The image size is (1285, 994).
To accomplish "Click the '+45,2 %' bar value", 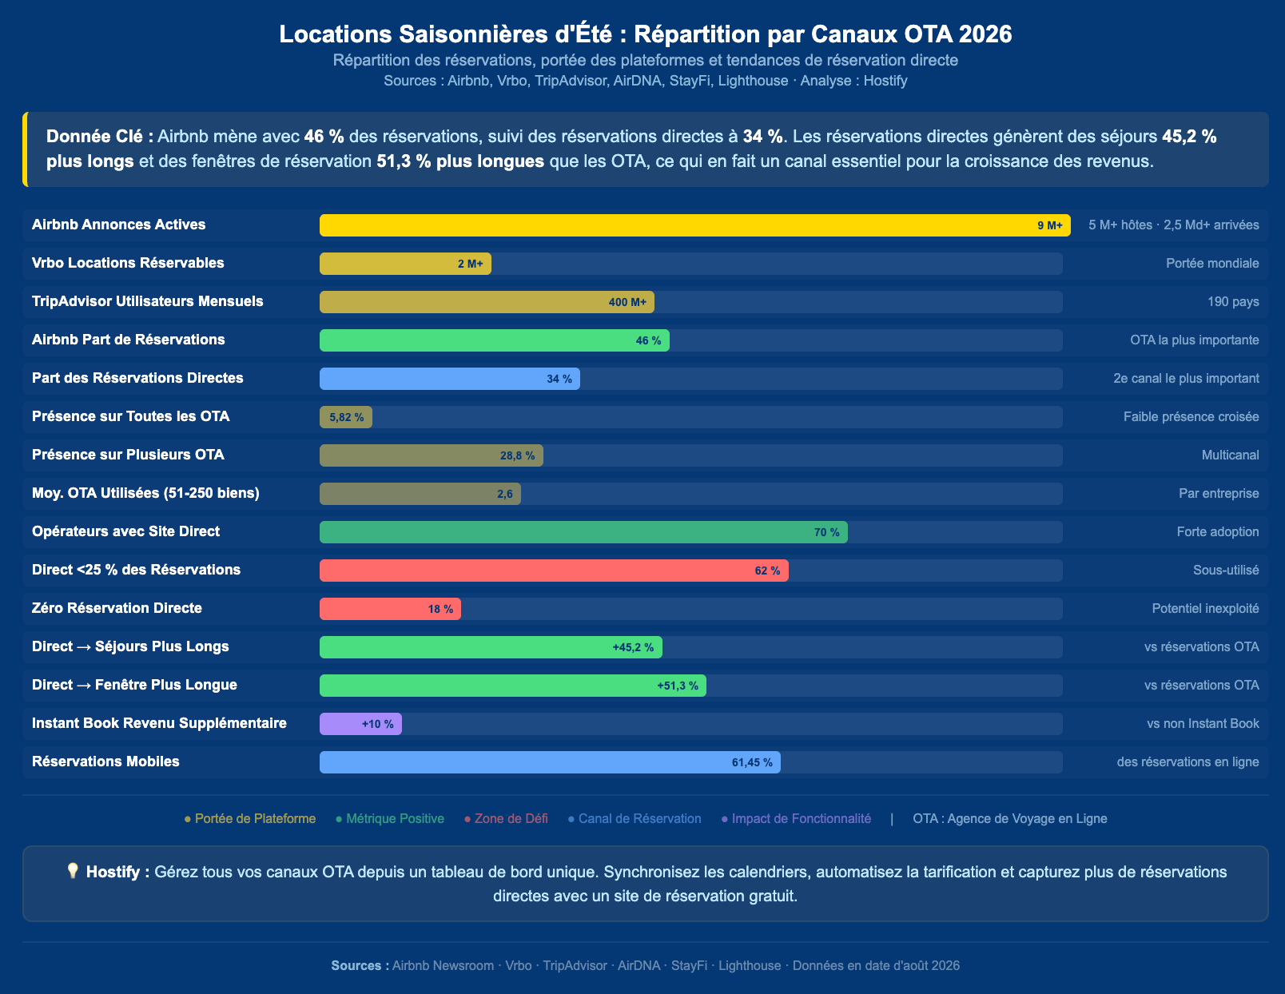I will [x=633, y=647].
